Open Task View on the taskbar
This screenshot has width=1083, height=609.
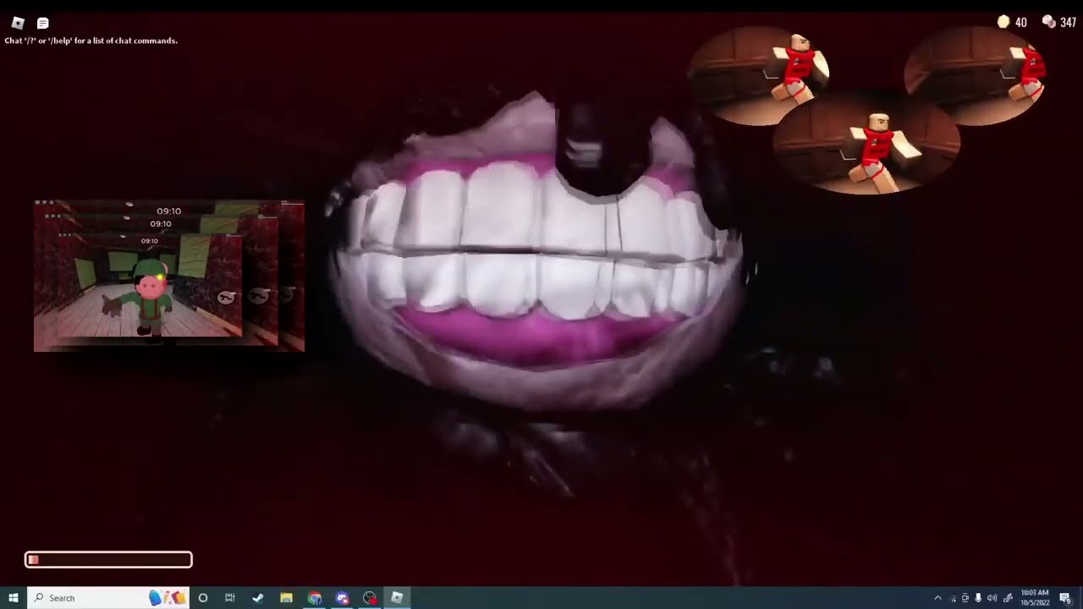(x=229, y=598)
